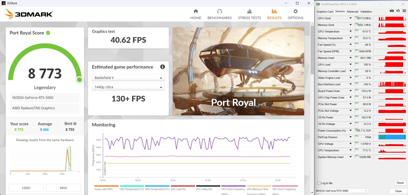Switch to the Advanced tab
The image size is (408, 195).
352,12
